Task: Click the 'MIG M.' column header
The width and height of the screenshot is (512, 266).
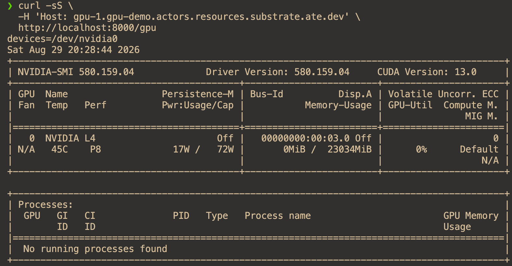Action: click(481, 116)
